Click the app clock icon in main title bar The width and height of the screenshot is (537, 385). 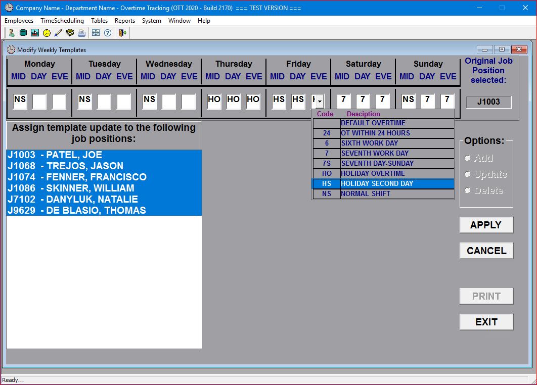[x=9, y=8]
